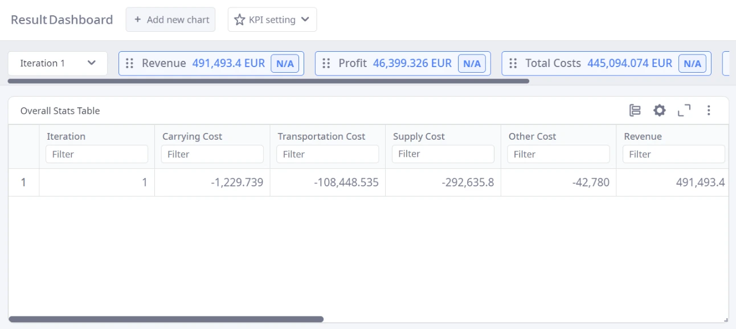
Task: Select the cell with value -292,635.8
Action: point(443,182)
